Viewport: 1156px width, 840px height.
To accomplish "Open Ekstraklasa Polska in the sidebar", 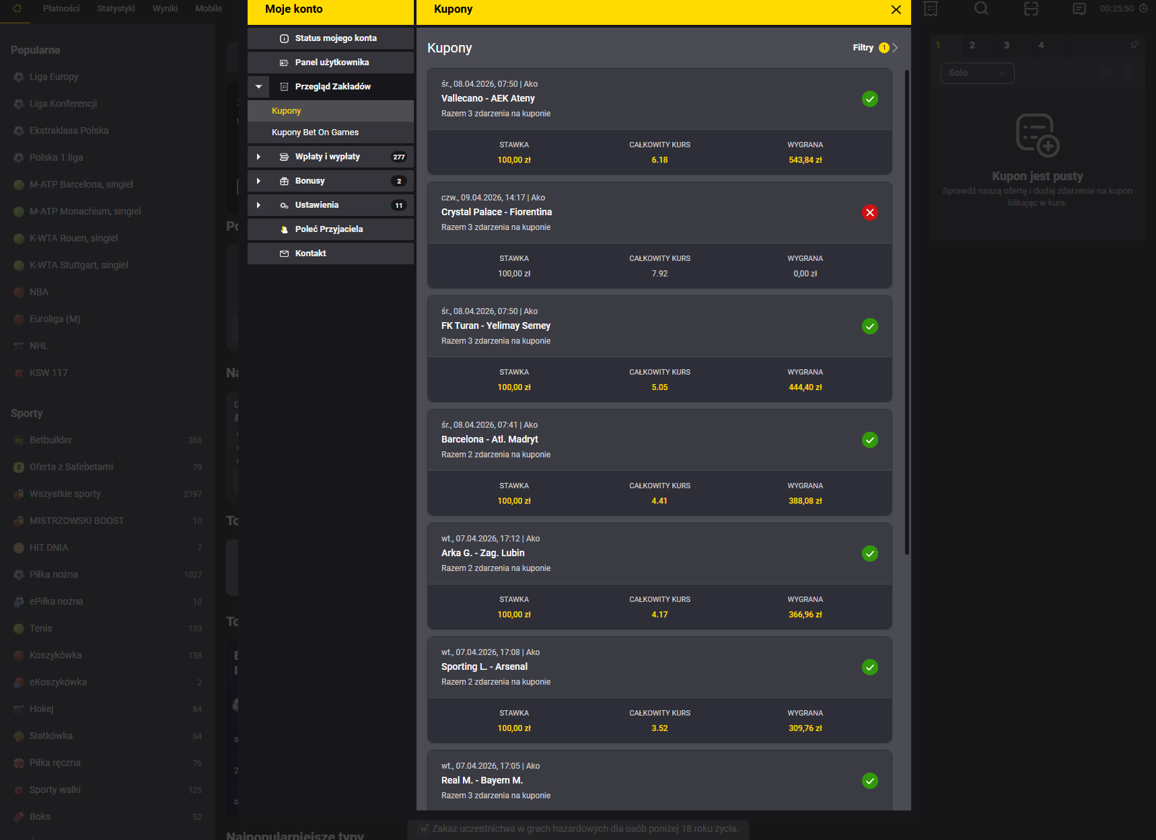I will click(x=108, y=130).
